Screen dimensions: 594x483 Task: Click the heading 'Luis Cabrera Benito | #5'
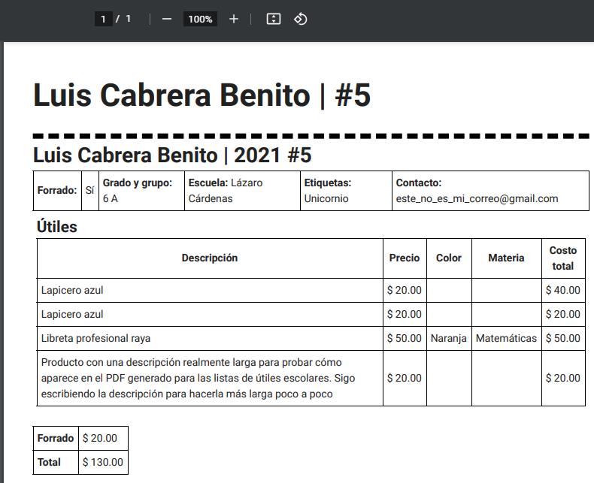coord(202,95)
